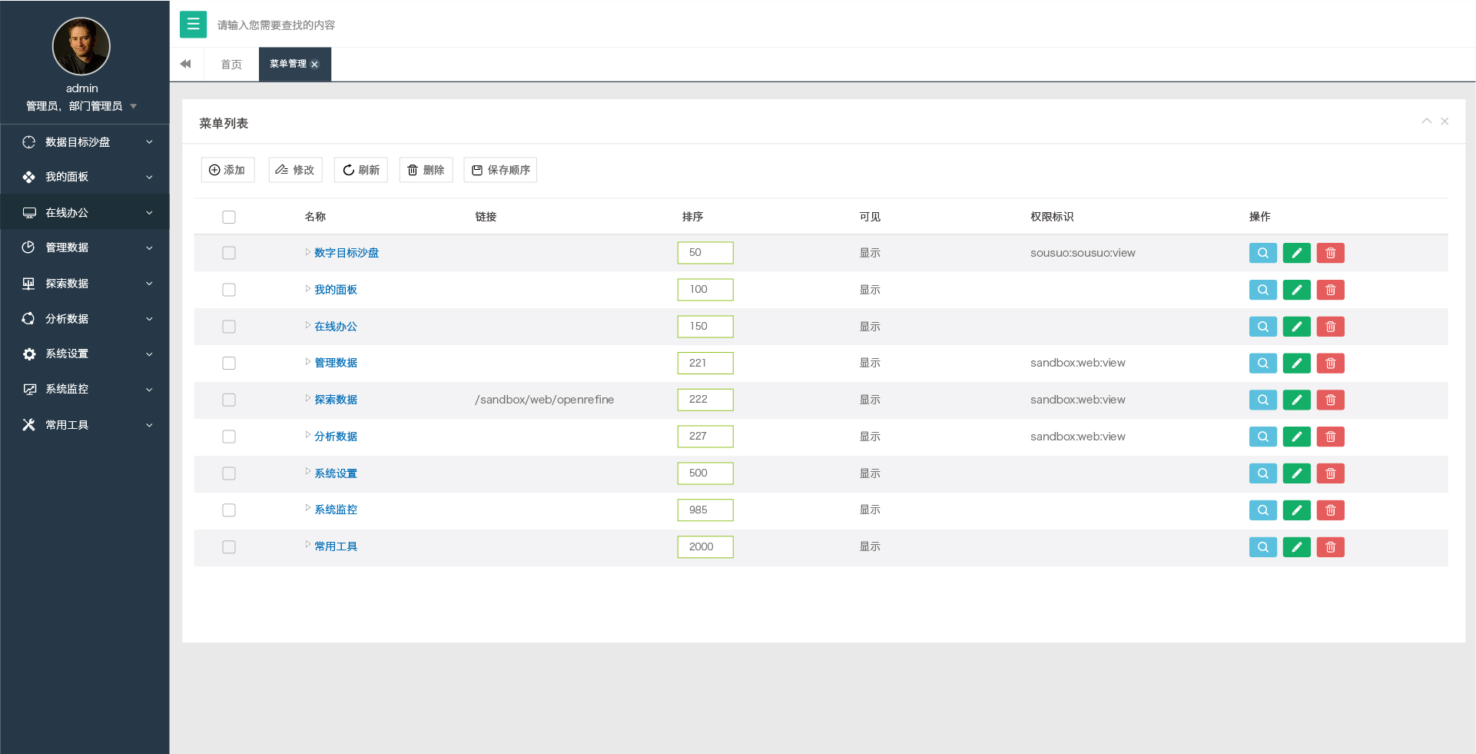
Task: Open 管理数据 in the sidebar menu
Action: click(85, 247)
